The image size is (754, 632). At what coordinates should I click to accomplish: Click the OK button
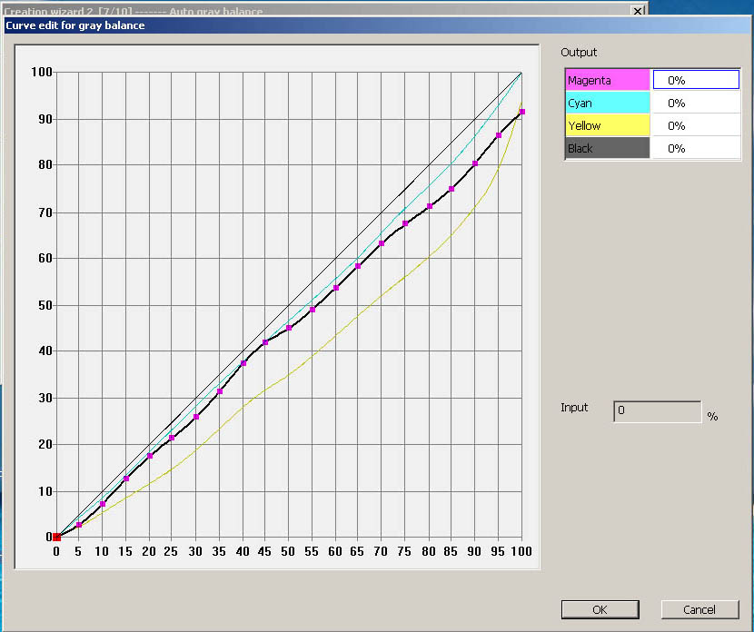(x=600, y=609)
